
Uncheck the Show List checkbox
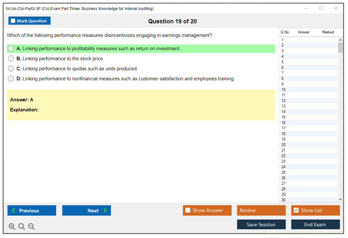point(296,210)
